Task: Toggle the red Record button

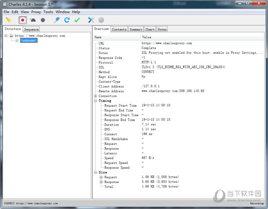Action: click(x=22, y=20)
